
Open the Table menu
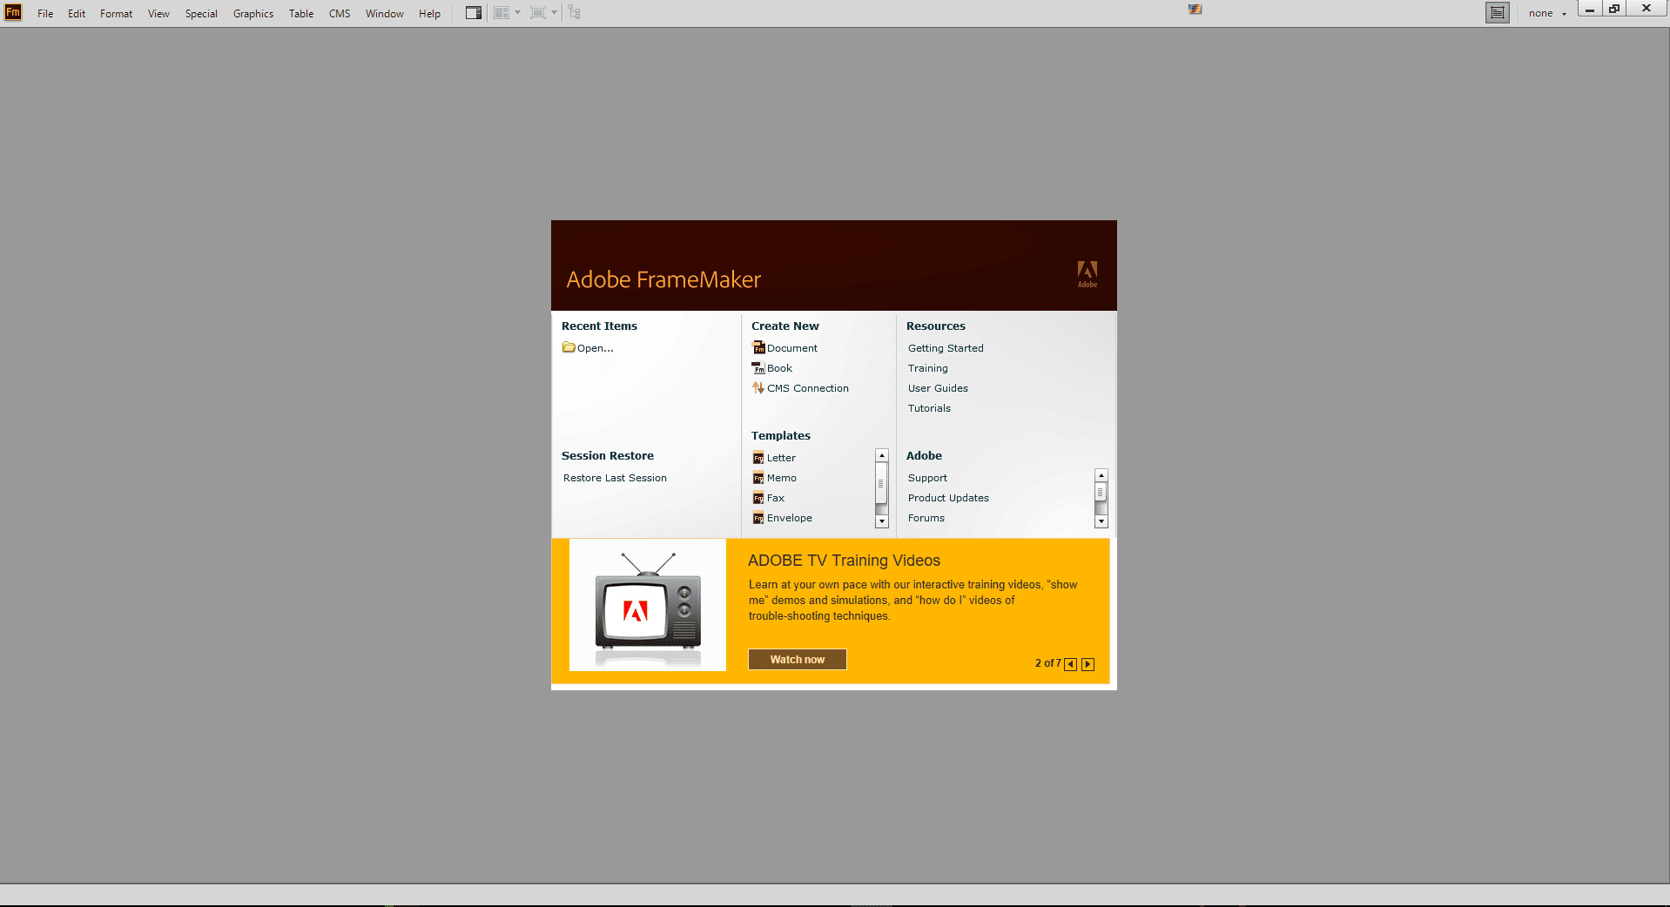click(301, 13)
